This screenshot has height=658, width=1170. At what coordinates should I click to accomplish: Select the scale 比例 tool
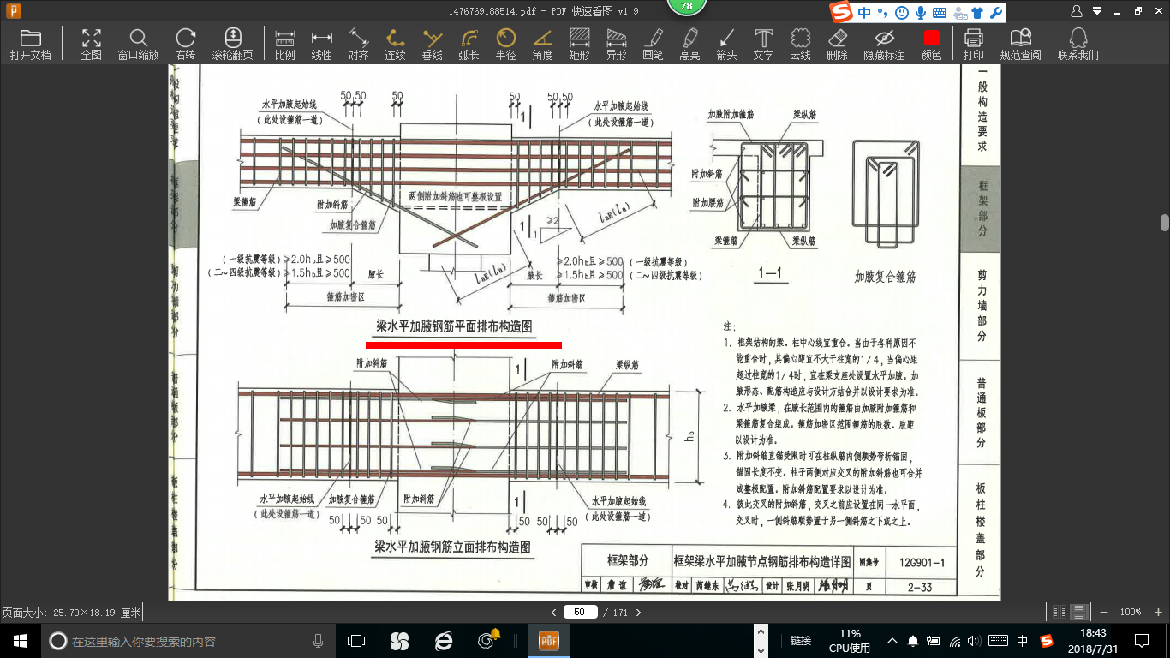click(x=285, y=45)
